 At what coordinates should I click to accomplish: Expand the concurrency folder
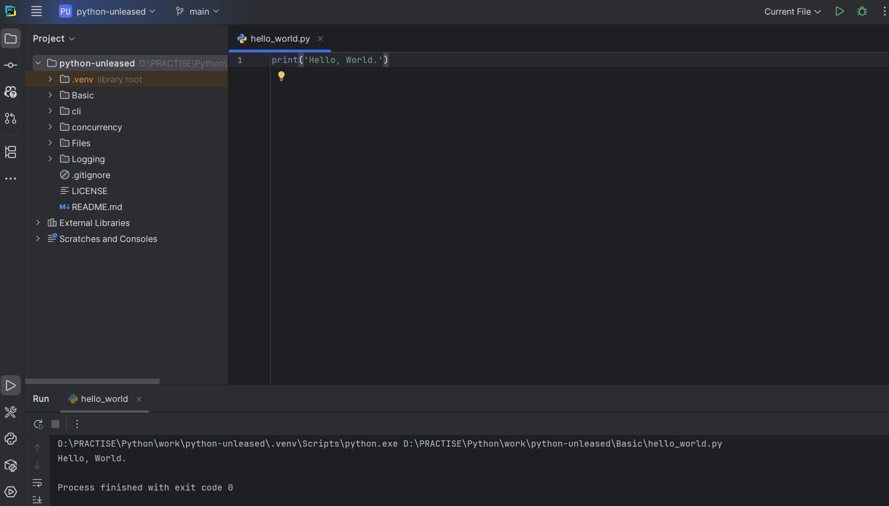click(x=50, y=127)
